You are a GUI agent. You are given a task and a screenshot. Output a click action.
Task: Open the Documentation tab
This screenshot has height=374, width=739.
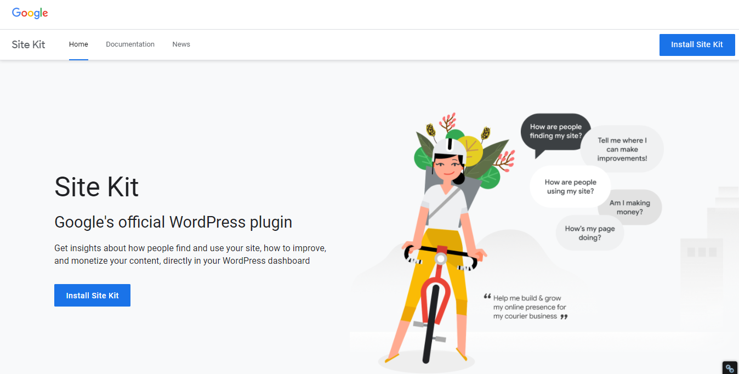point(130,44)
